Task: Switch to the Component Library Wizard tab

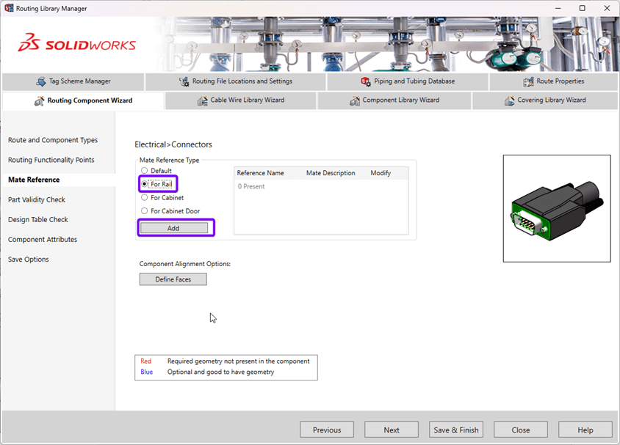Action: (394, 100)
